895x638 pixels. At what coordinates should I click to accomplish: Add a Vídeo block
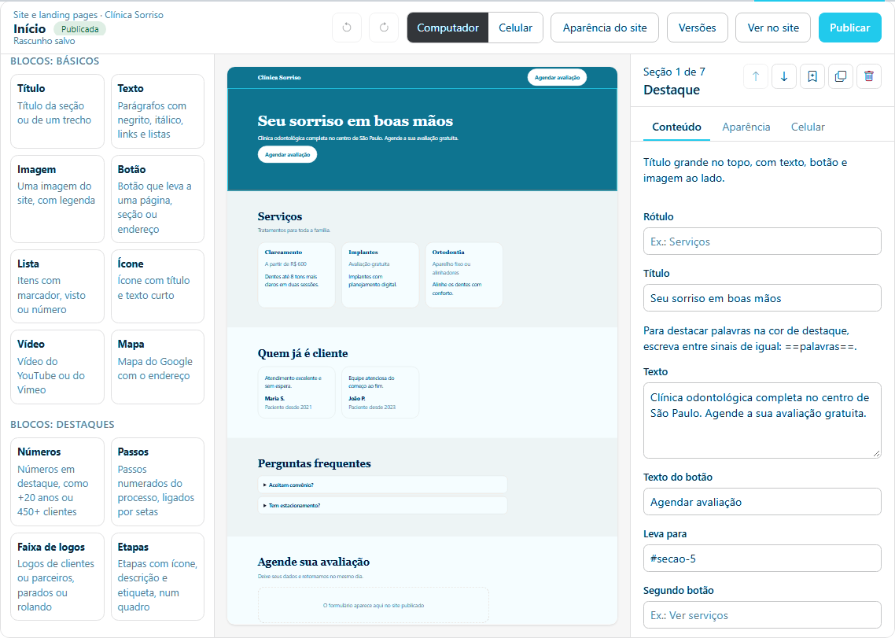57,367
